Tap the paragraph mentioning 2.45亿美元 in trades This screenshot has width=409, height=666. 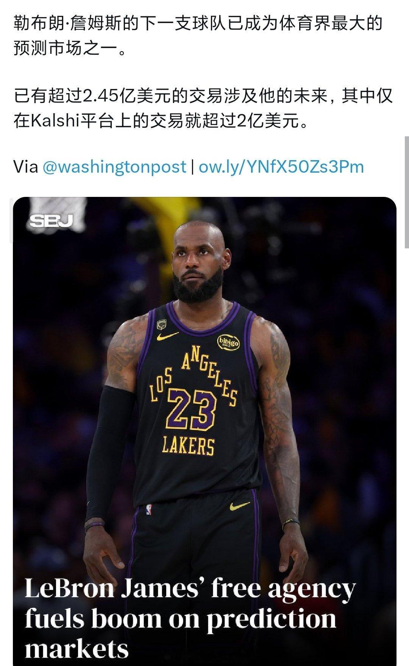tap(203, 108)
